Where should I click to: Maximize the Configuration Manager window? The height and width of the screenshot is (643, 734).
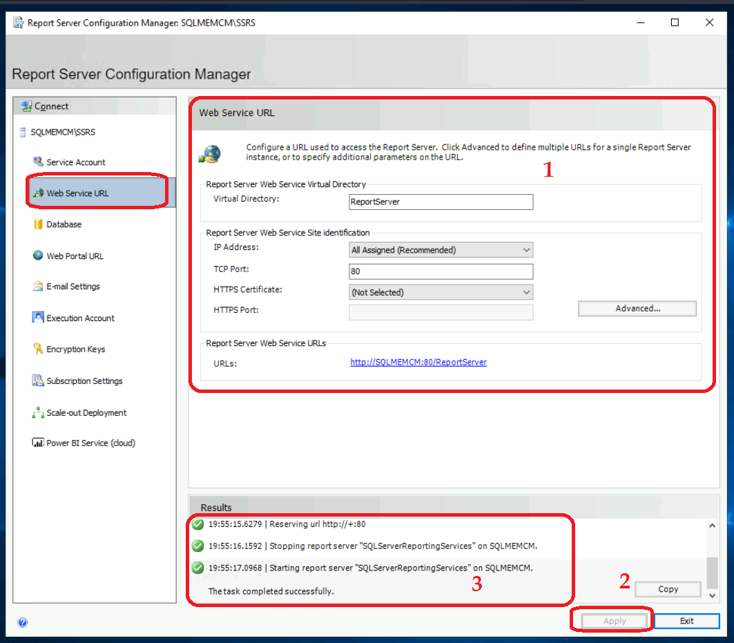(675, 23)
